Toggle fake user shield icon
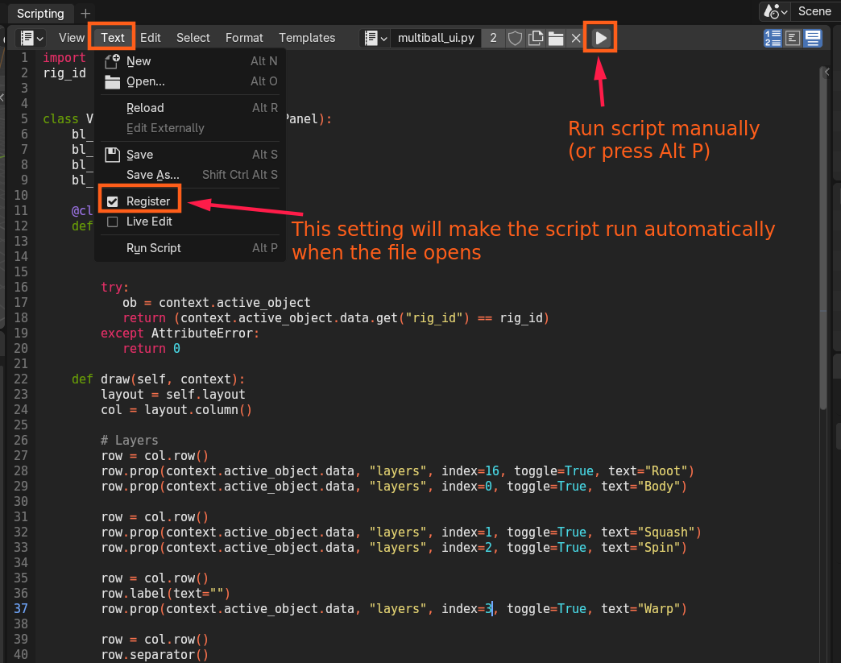 [515, 38]
